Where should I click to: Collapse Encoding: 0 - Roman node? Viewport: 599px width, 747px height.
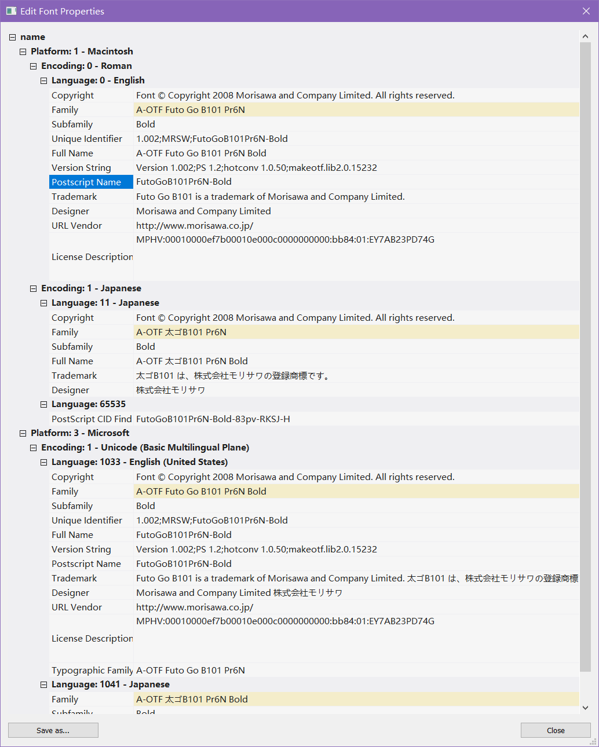click(x=33, y=66)
